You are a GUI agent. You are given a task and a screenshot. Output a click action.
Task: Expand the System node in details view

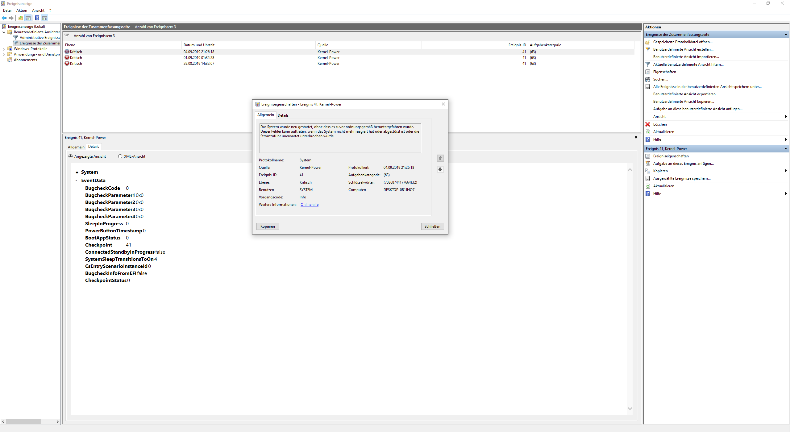[77, 172]
